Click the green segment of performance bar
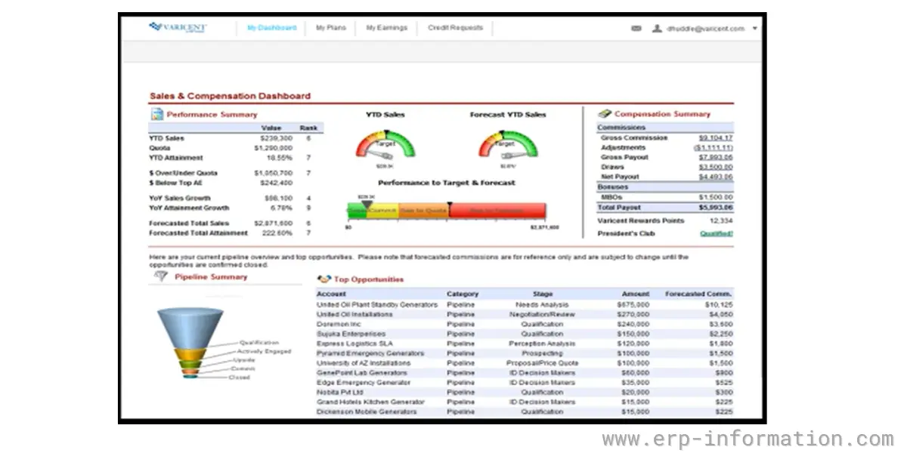The height and width of the screenshot is (453, 907). tap(358, 210)
